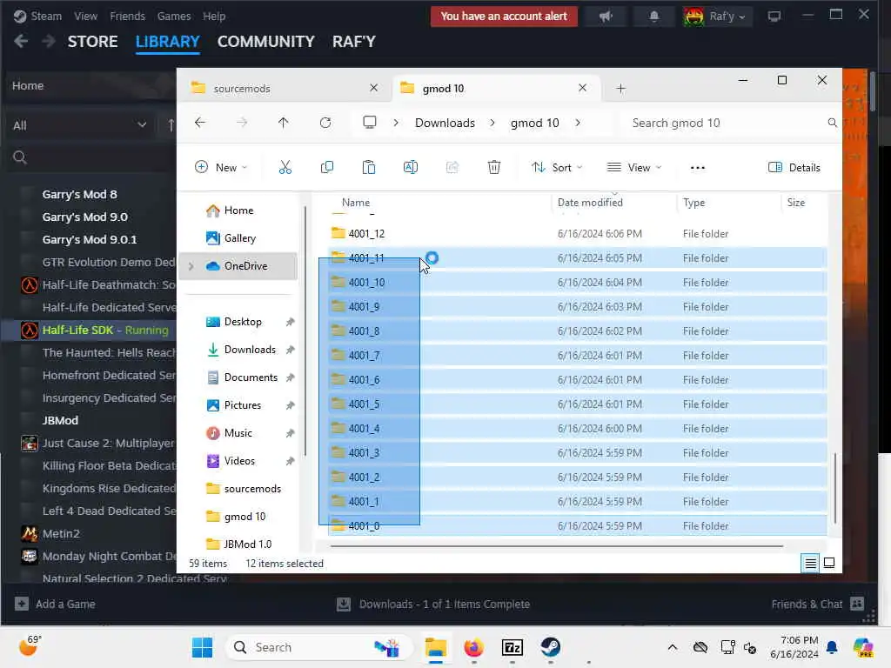
Task: Switch to details list view layout
Action: click(x=810, y=563)
